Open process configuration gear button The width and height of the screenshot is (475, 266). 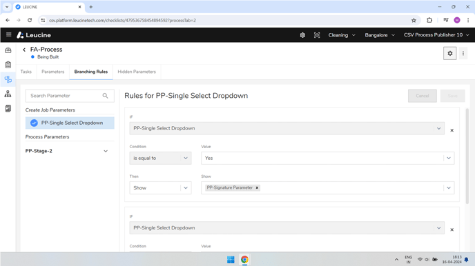click(x=450, y=54)
